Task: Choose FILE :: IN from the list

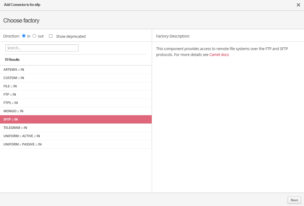Action: pos(10,86)
